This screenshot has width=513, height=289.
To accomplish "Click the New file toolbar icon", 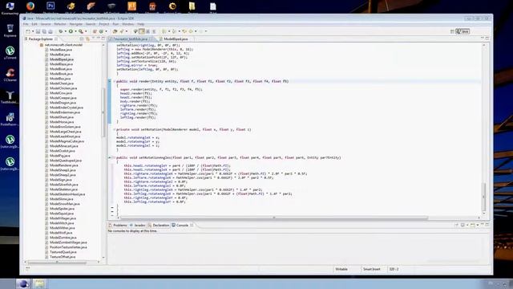I will click(28, 31).
